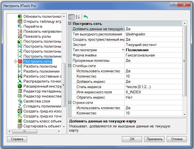
Task: Click the tools list right scroll arrow
Action: [59, 131]
